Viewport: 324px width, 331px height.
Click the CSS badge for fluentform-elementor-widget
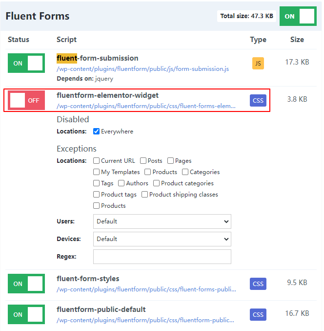pos(258,100)
